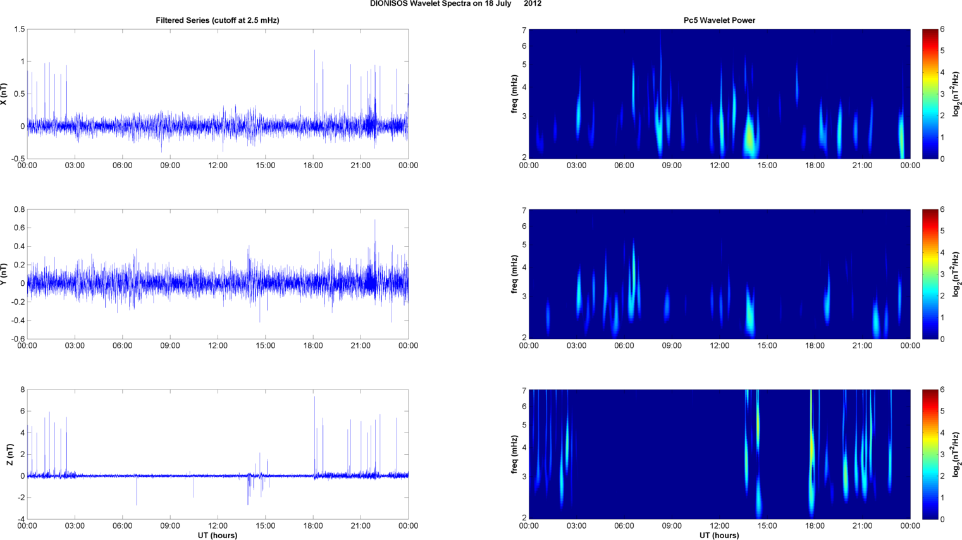Click 'freq (mHz)' label of the bottom spectrogram

click(x=515, y=454)
